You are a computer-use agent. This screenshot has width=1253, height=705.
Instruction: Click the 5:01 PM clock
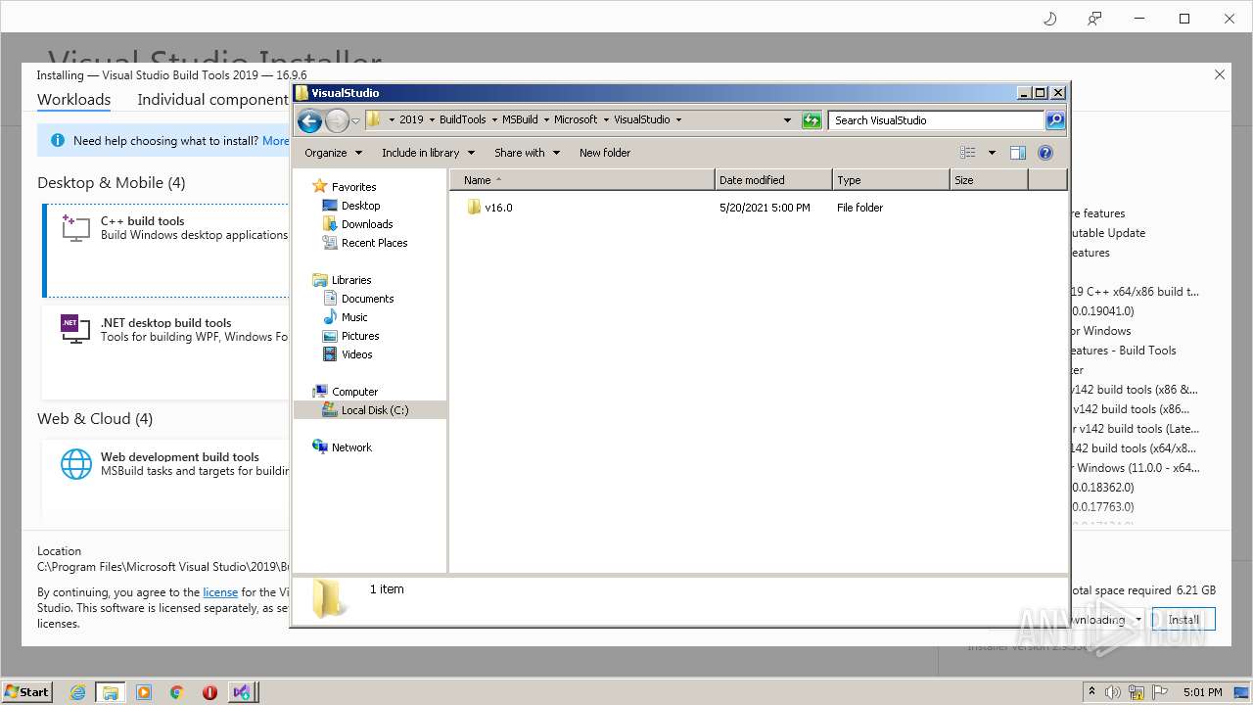tap(1202, 692)
